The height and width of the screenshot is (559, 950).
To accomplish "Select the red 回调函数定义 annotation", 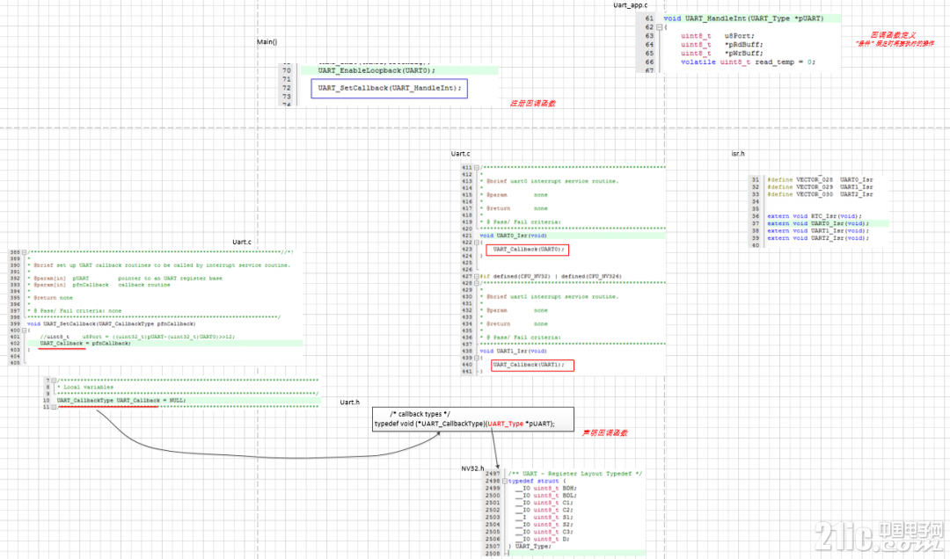I will coord(894,36).
